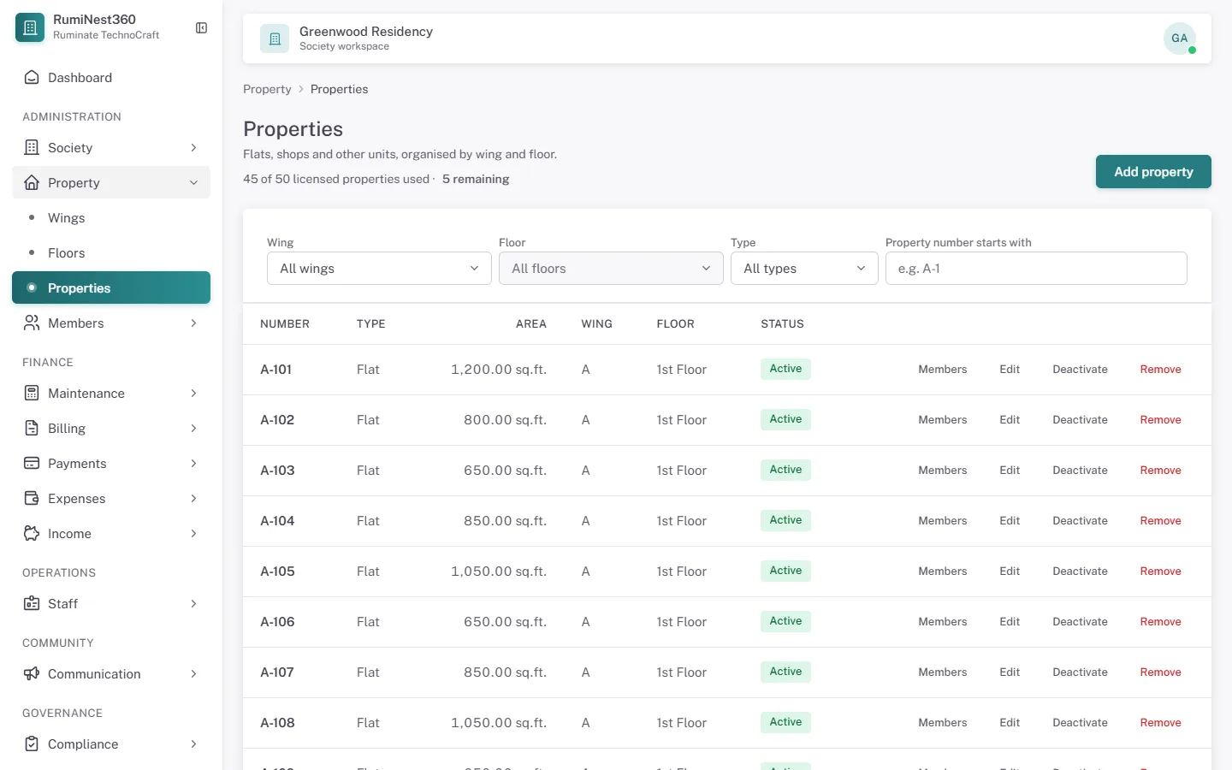
Task: Click the Expenses wallet icon
Action: coord(32,499)
